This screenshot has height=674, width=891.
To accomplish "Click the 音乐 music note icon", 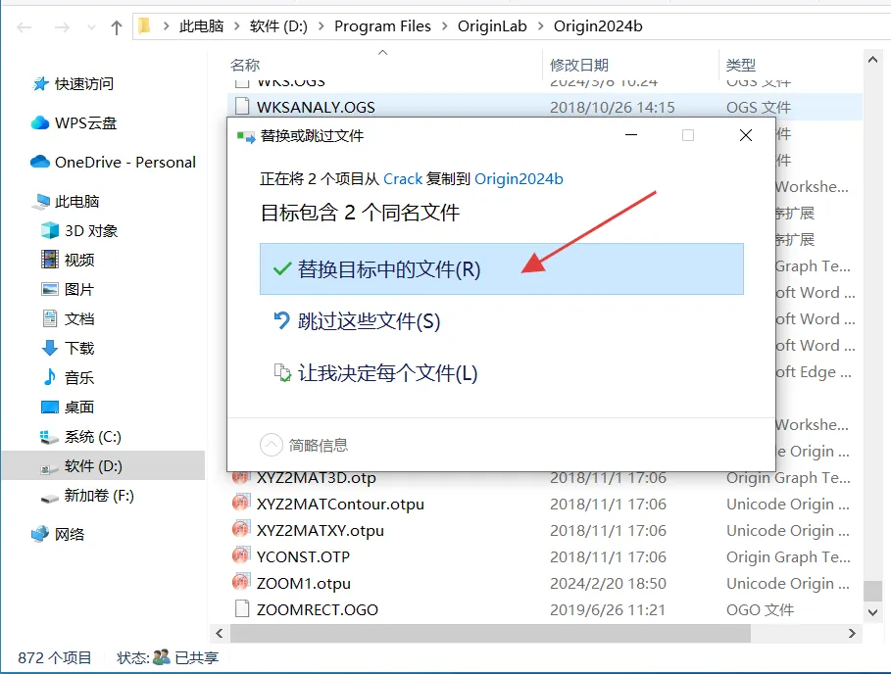I will 49,377.
